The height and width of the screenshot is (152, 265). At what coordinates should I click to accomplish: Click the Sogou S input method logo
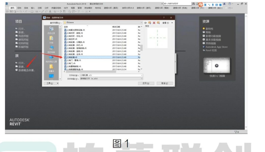(x=201, y=4)
